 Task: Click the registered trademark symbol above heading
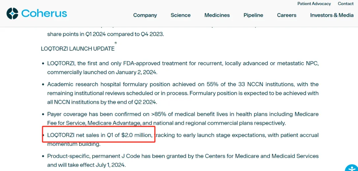tap(116, 43)
